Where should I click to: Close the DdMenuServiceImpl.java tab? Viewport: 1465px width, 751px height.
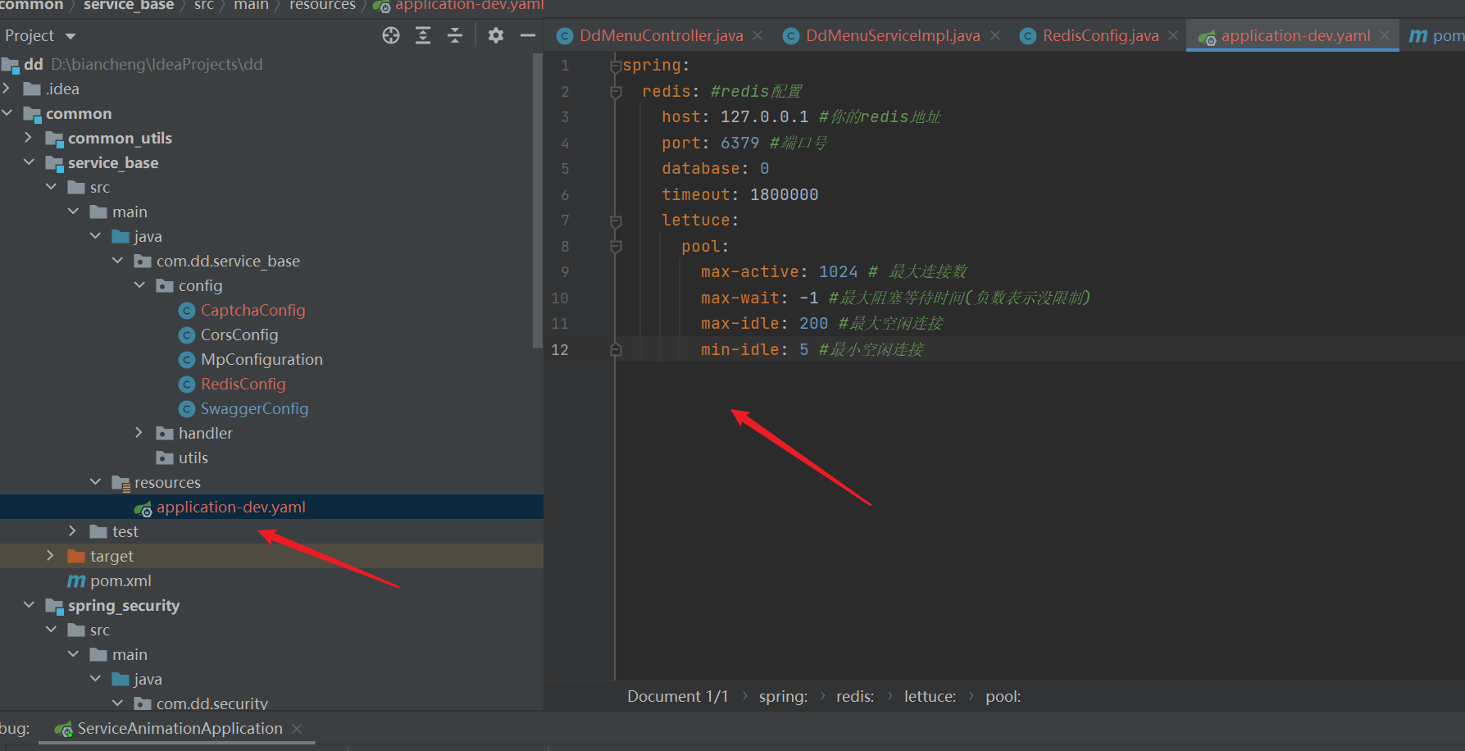[994, 35]
